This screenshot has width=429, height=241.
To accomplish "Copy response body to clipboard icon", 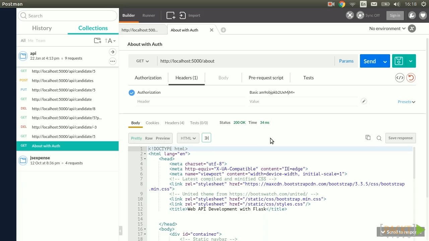I will pyautogui.click(x=368, y=138).
